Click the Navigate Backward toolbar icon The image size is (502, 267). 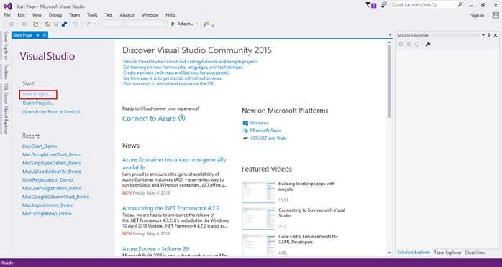12,24
